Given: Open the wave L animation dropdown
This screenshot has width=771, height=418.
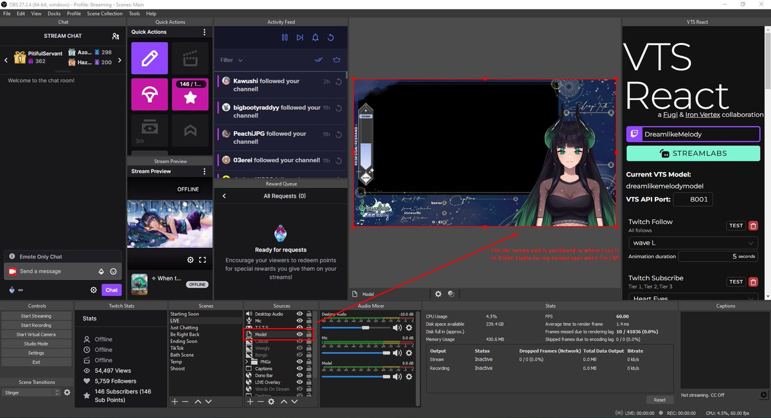Looking at the screenshot, I should 693,243.
